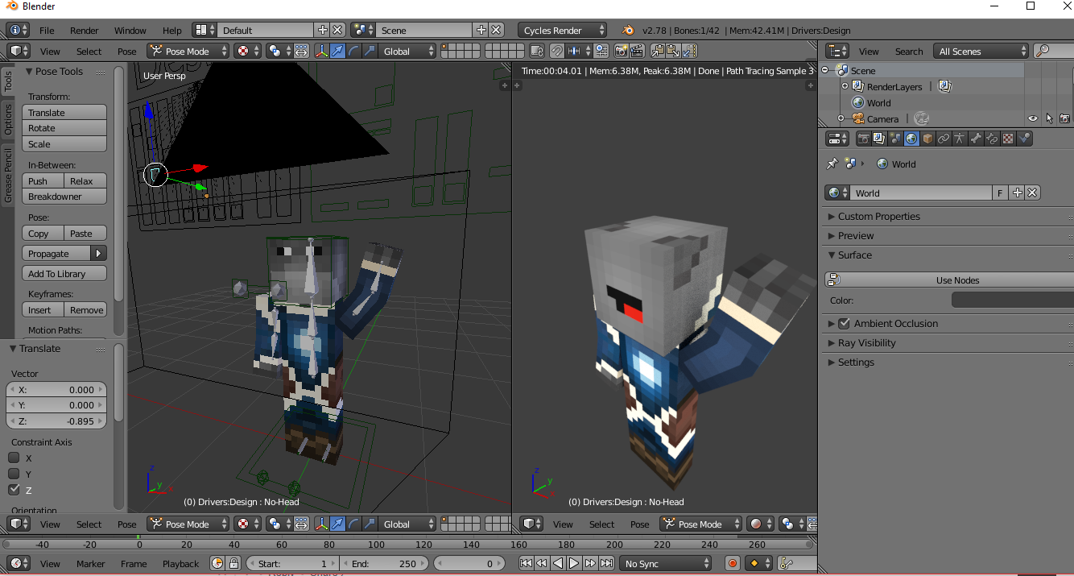Copy pose with the clipboard icon in top header

[658, 51]
